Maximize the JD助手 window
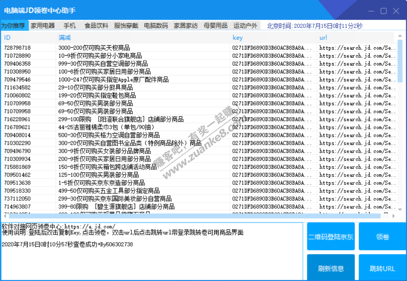 [384, 11]
